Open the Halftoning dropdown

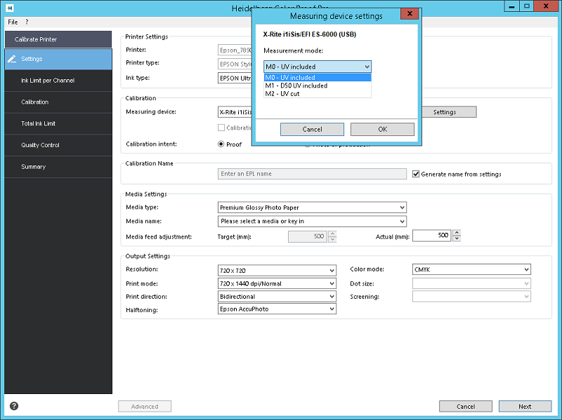[x=277, y=309]
